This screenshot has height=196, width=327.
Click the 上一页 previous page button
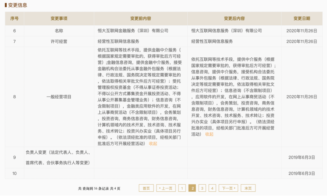click(x=166, y=188)
